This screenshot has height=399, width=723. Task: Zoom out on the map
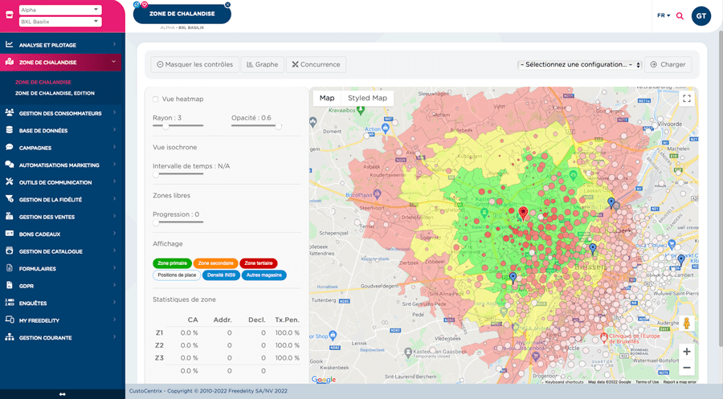[686, 368]
